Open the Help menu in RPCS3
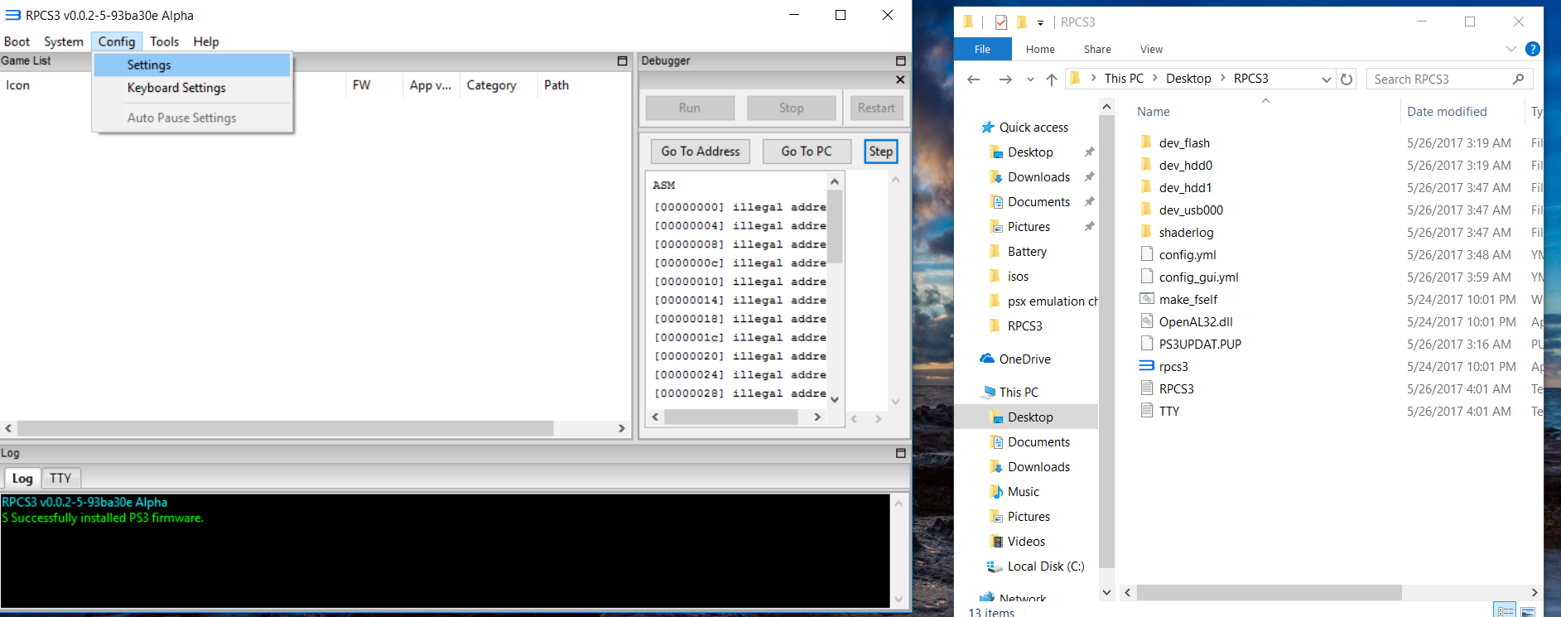The image size is (1561, 617). [x=206, y=41]
